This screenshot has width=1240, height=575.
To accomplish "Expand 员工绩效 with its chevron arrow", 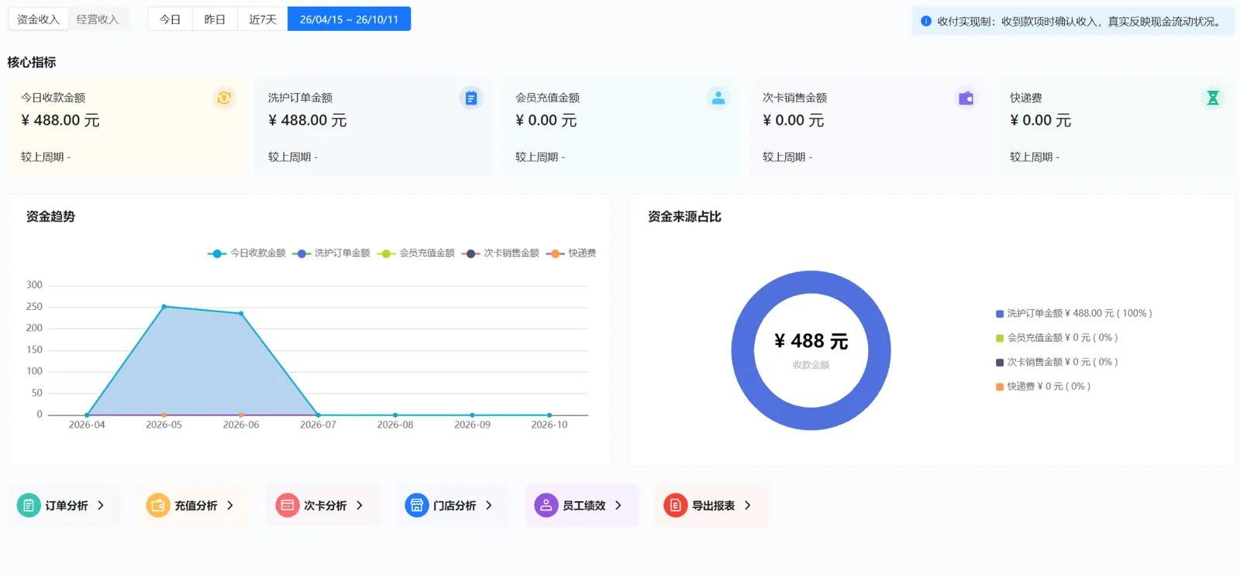I will point(618,505).
